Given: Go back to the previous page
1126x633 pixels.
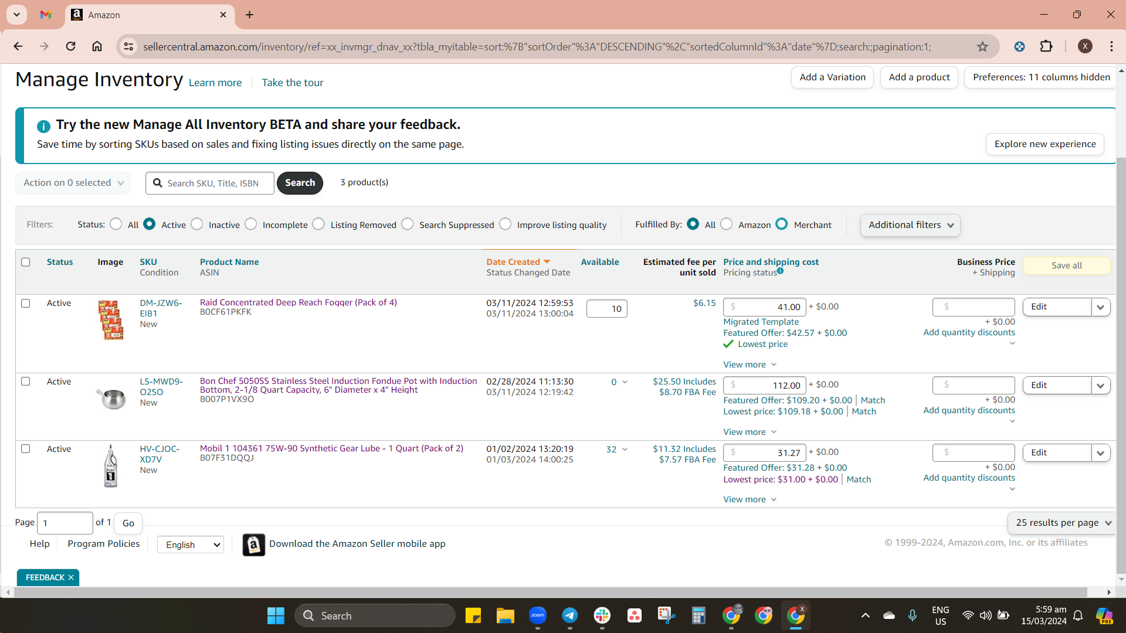Looking at the screenshot, I should click(x=18, y=46).
